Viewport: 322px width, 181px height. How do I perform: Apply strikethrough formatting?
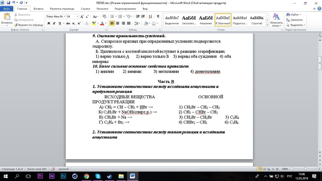tap(68, 23)
